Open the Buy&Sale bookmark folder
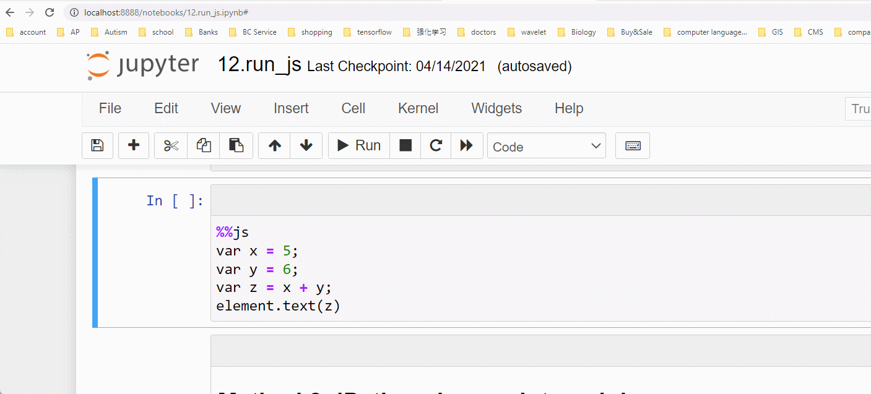The width and height of the screenshot is (871, 394). click(630, 32)
